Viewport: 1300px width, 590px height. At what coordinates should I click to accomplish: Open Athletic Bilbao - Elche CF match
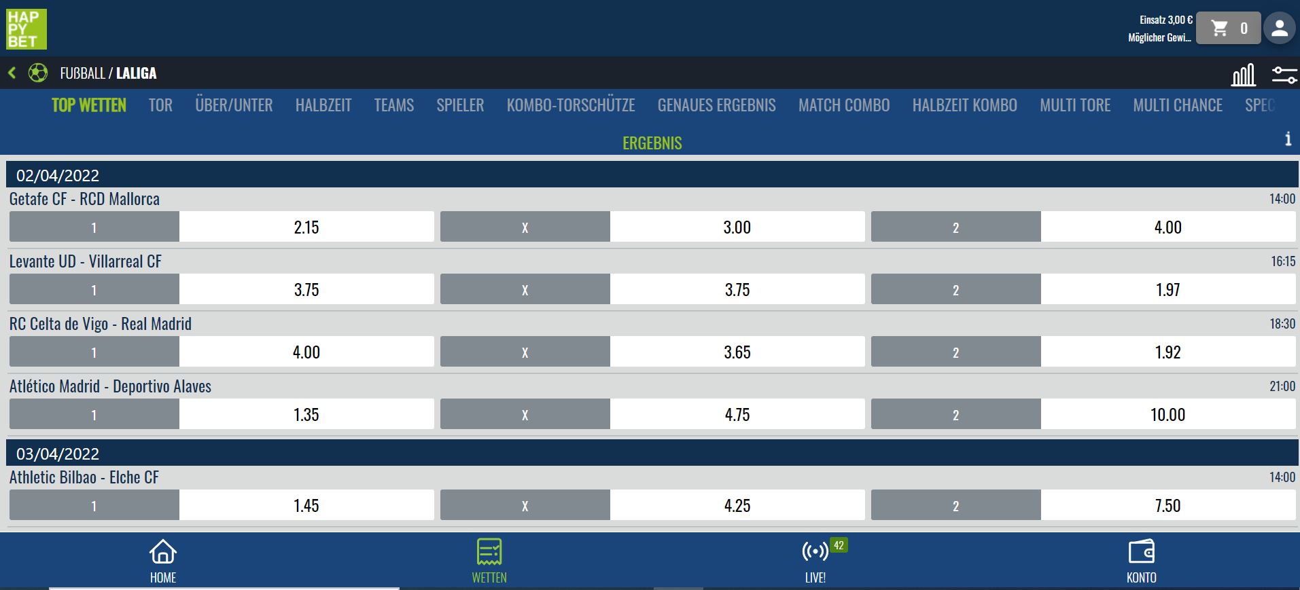84,477
